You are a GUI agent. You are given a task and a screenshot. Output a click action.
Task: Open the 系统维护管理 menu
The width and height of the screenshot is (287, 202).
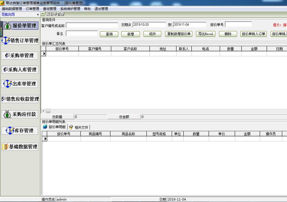point(70,9)
